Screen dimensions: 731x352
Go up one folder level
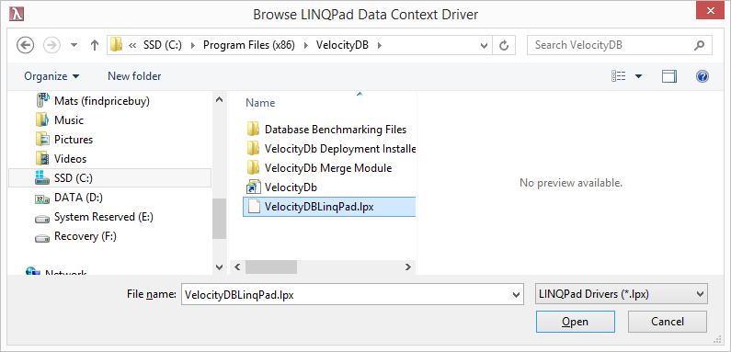tap(95, 45)
